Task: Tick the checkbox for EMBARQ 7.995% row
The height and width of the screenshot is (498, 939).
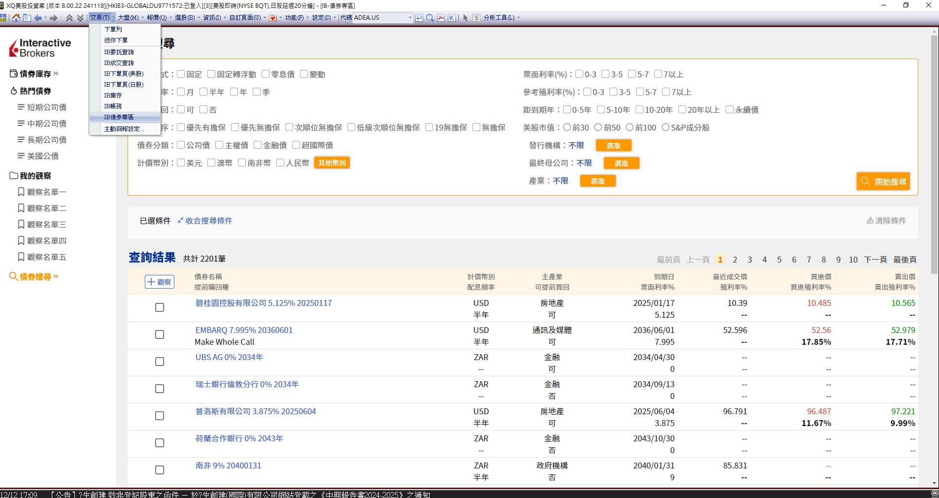Action: (x=160, y=334)
